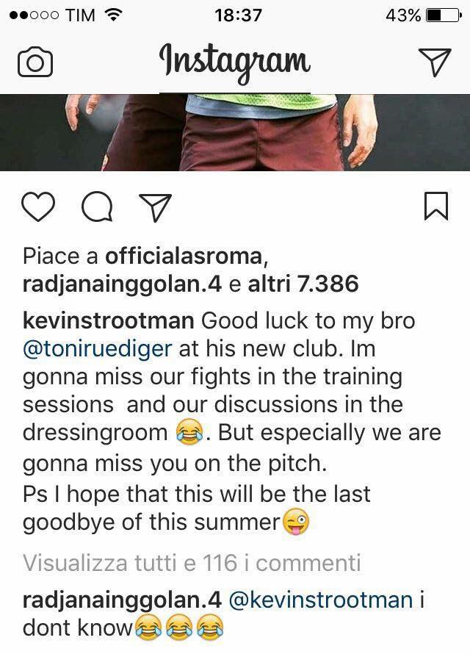
Task: Expand Visualizza tutti e 116 i commenti
Action: click(192, 563)
